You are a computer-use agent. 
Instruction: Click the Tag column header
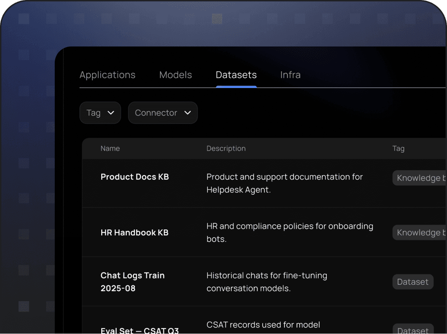398,148
